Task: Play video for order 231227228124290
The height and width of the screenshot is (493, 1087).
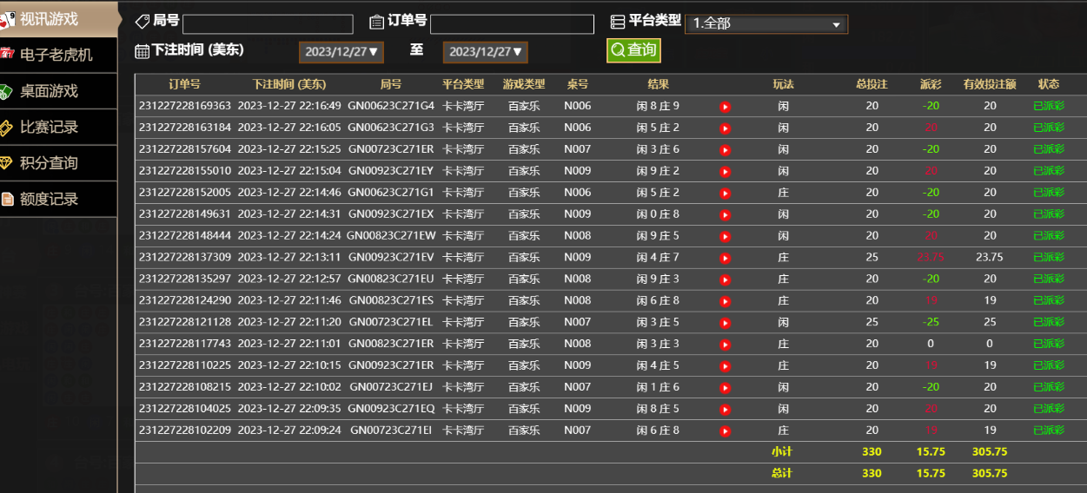Action: click(725, 301)
